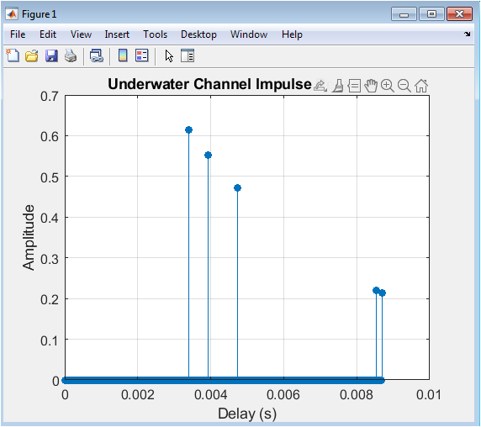Open the File menu

click(x=18, y=34)
